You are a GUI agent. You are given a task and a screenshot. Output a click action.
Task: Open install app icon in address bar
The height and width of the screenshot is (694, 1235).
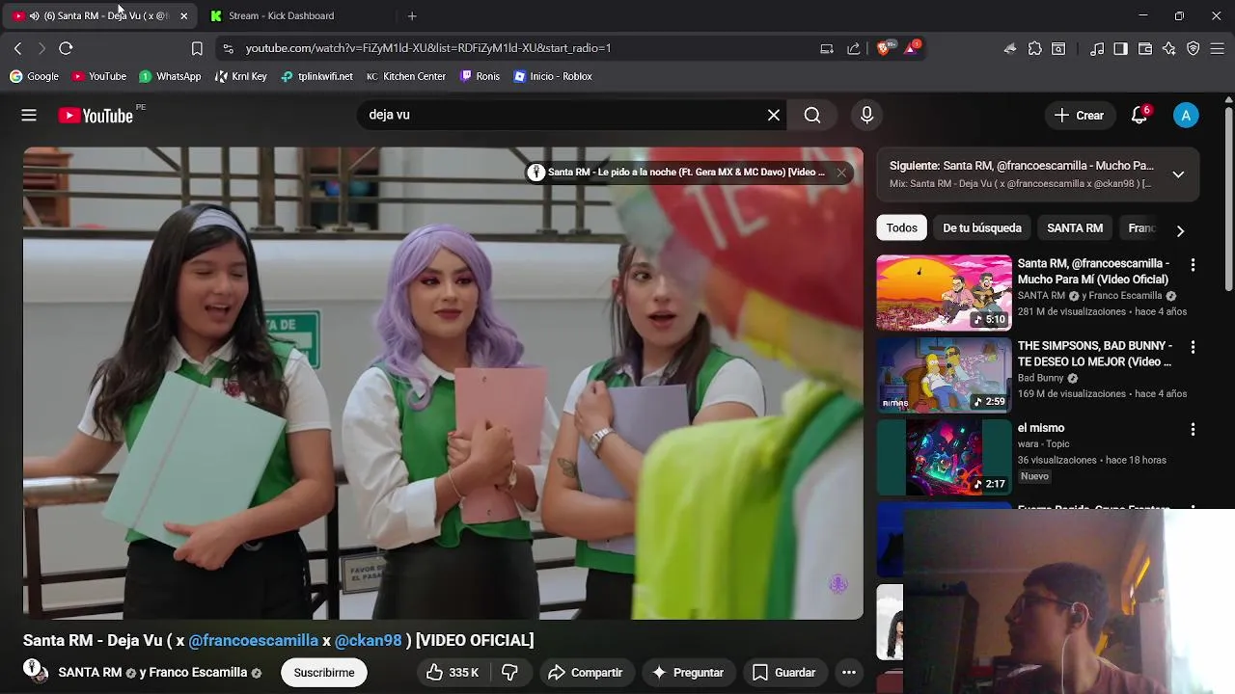point(827,48)
